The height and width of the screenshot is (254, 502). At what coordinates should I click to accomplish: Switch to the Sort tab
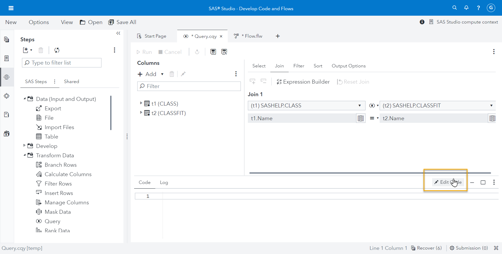(x=318, y=66)
